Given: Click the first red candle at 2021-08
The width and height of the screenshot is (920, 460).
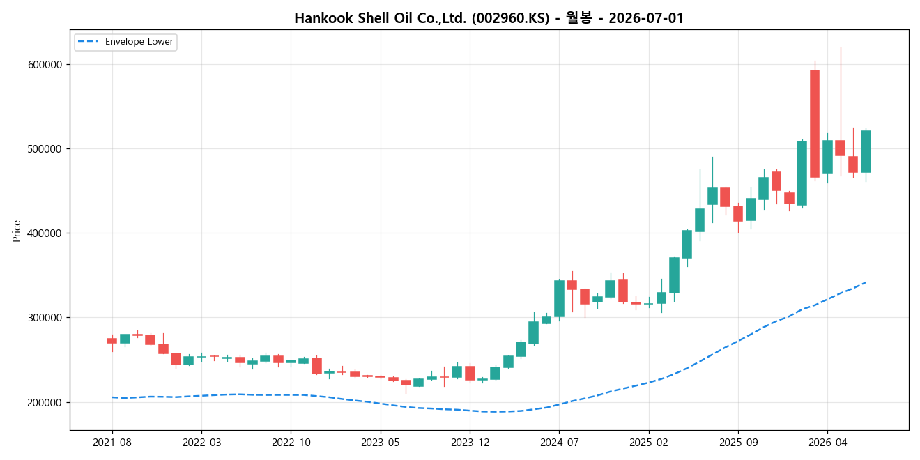Looking at the screenshot, I should point(112,341).
